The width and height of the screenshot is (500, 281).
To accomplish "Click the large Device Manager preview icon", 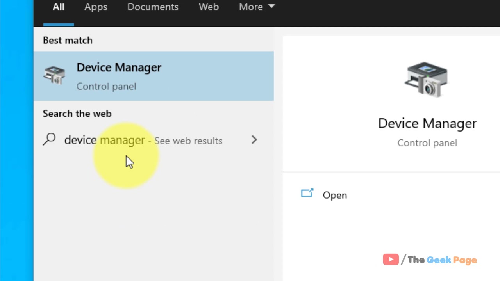I will point(427,80).
